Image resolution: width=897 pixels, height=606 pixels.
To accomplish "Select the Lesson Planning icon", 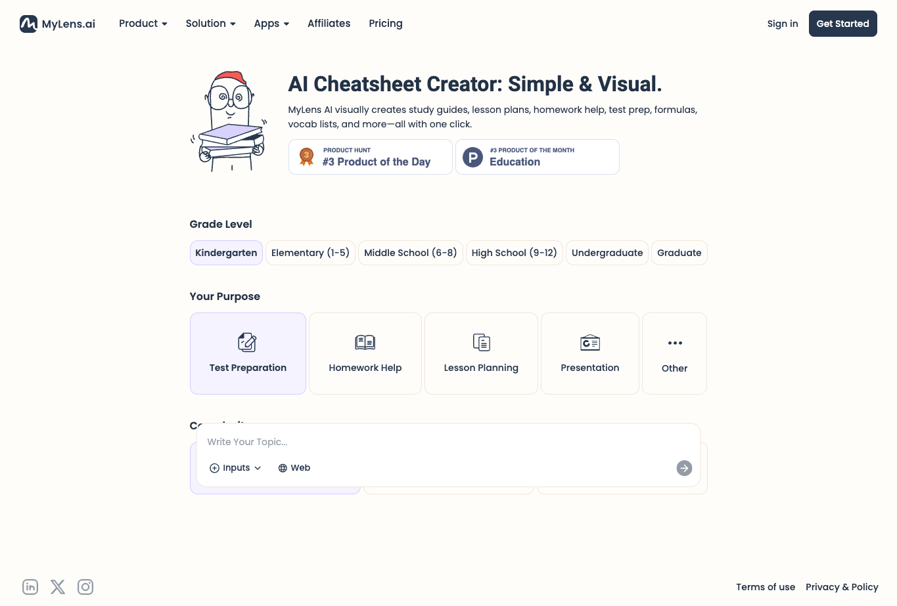I will click(481, 342).
